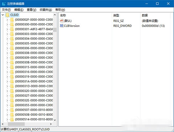
Task: Click folder icon of {00000507-0000-0010-8000 key
Action: point(12,110)
